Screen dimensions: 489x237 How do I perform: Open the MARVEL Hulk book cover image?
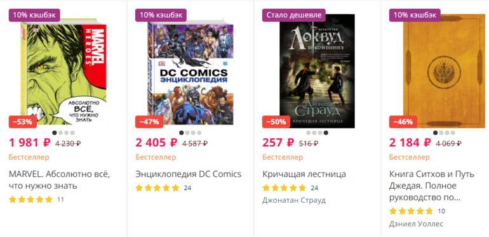point(64,70)
